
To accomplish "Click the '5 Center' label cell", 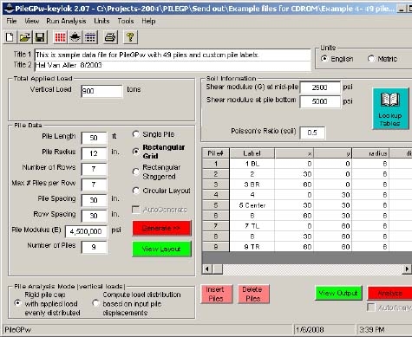I will tap(252, 205).
